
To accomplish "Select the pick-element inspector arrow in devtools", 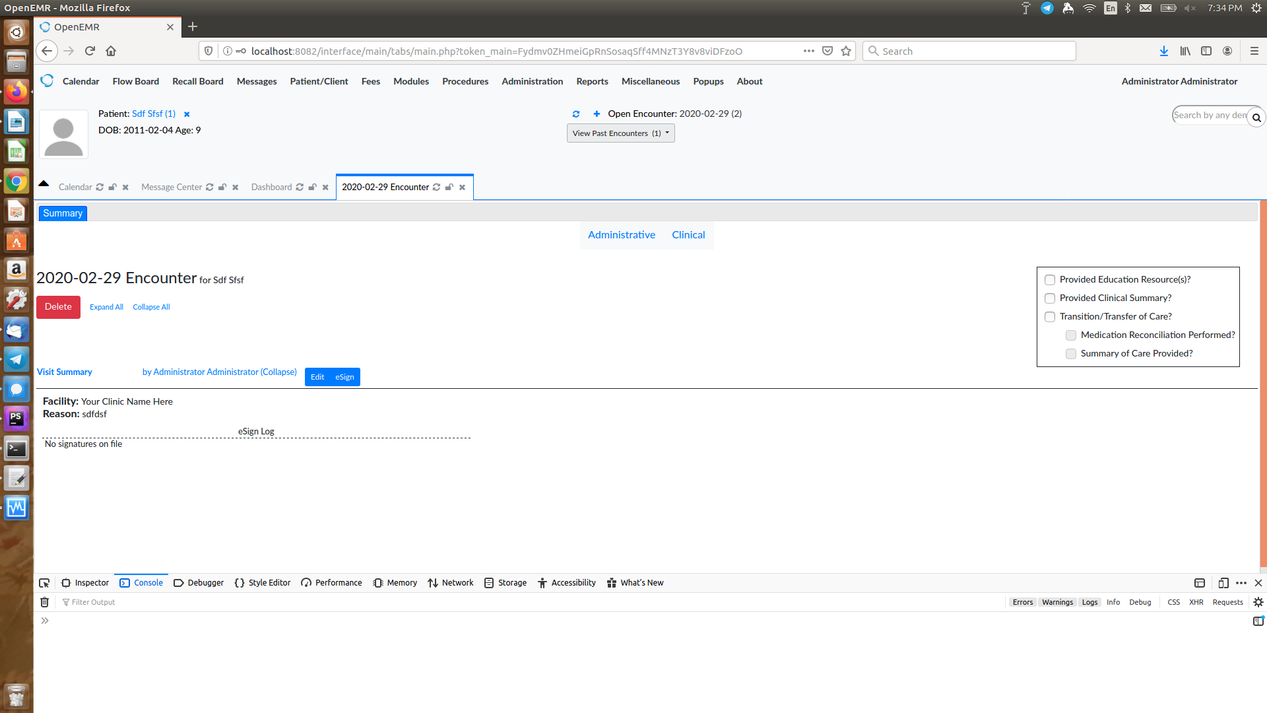I will point(44,582).
